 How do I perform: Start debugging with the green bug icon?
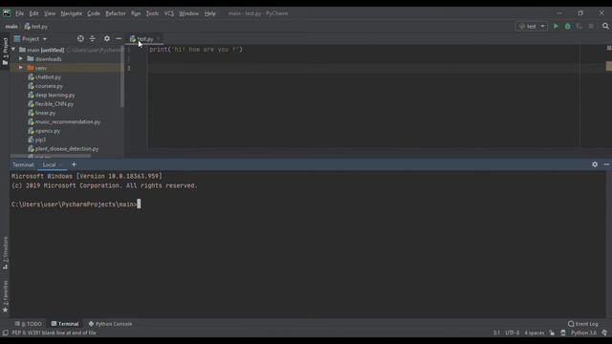pos(567,26)
